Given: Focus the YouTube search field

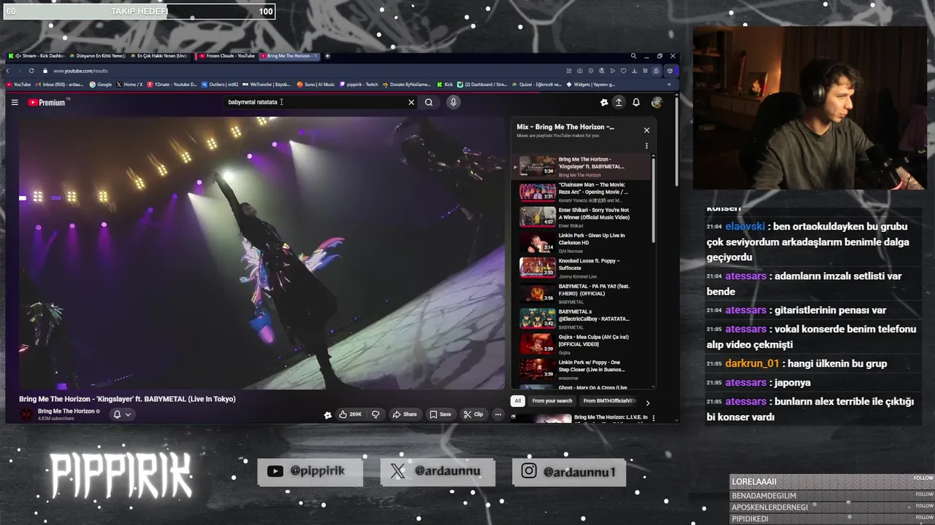Looking at the screenshot, I should pos(314,102).
